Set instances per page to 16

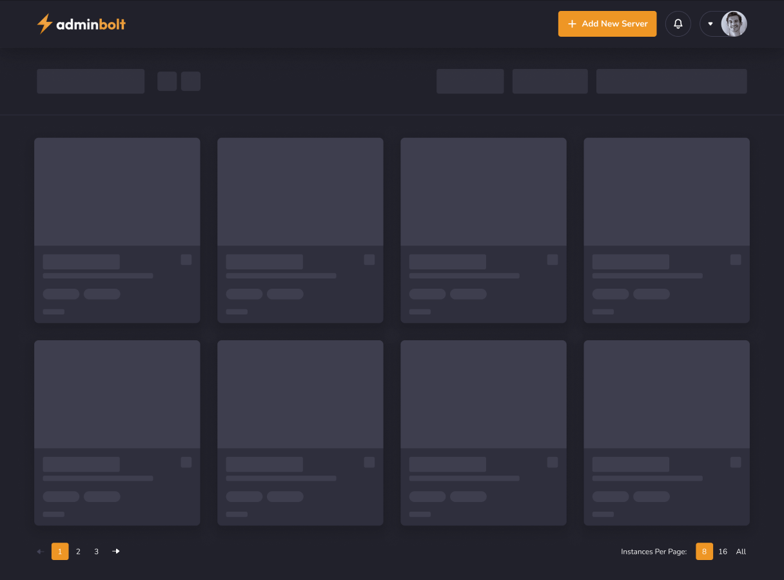[x=723, y=551]
